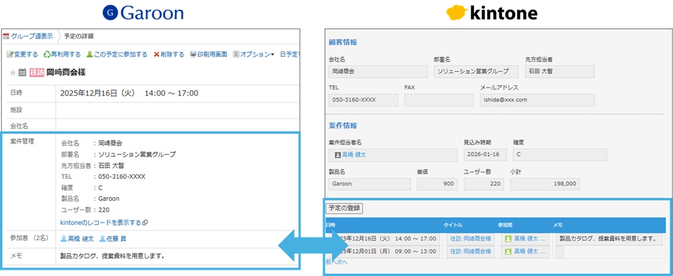
Task: Click 髙橋 健太 link in 案件担当者名 field
Action: coord(354,155)
